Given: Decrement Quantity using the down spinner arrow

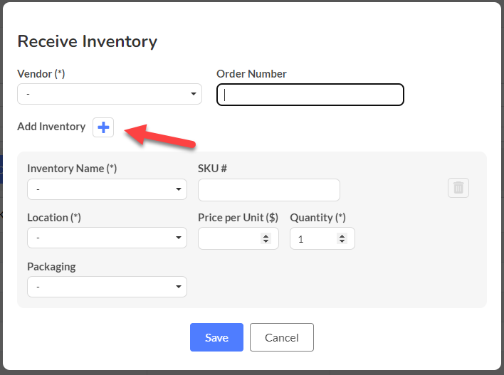Looking at the screenshot, I should pyautogui.click(x=342, y=241).
